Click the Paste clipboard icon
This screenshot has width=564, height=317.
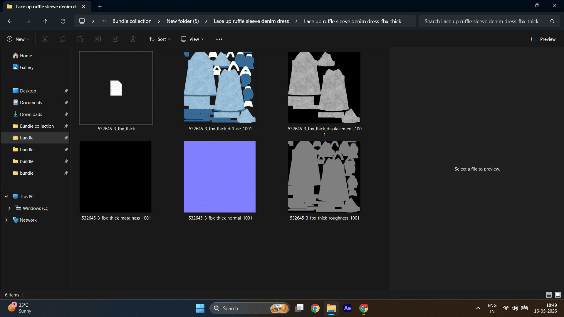(x=80, y=39)
